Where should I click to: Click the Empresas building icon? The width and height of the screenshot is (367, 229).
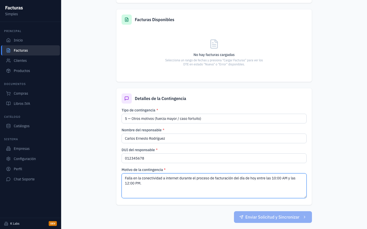8,149
